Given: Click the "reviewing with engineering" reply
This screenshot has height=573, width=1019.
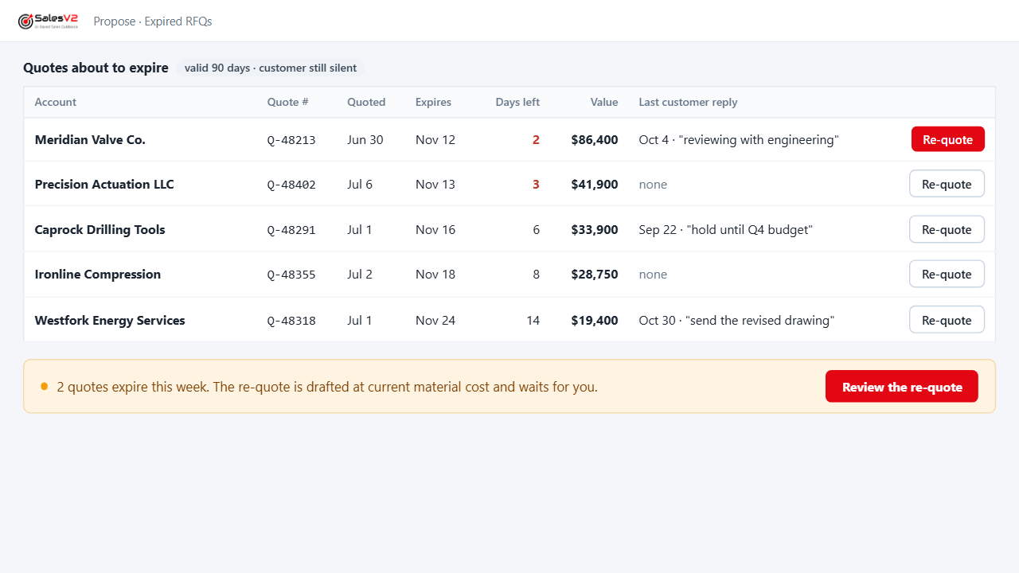Looking at the screenshot, I should click(759, 139).
